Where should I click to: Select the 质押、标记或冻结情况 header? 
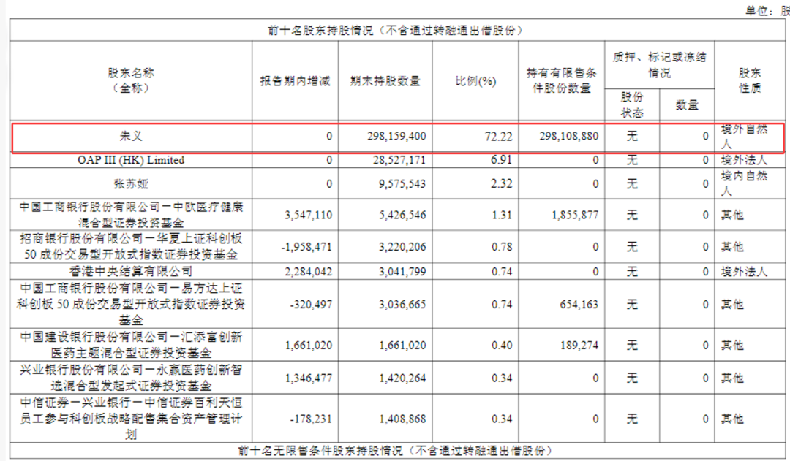(x=659, y=65)
